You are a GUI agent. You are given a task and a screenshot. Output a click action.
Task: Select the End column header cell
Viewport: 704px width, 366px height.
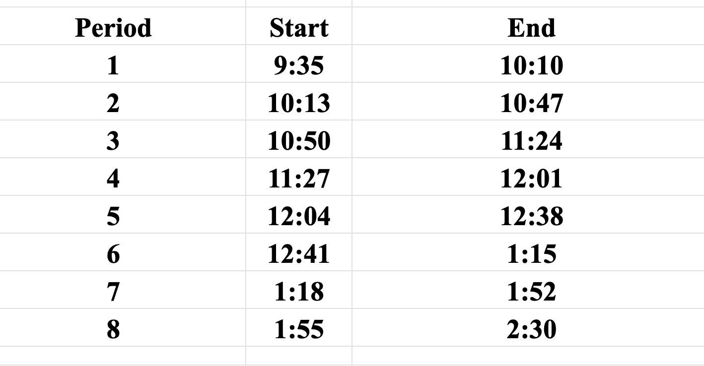coord(531,28)
